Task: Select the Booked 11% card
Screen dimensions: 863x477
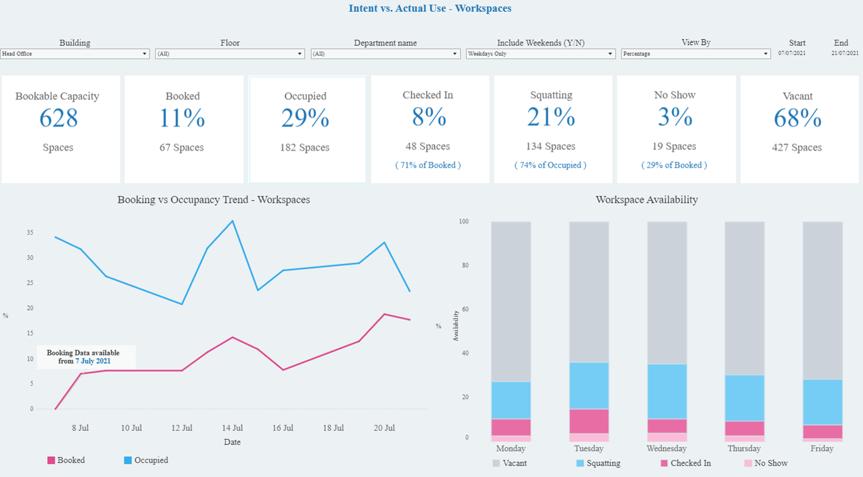Action: pos(183,128)
